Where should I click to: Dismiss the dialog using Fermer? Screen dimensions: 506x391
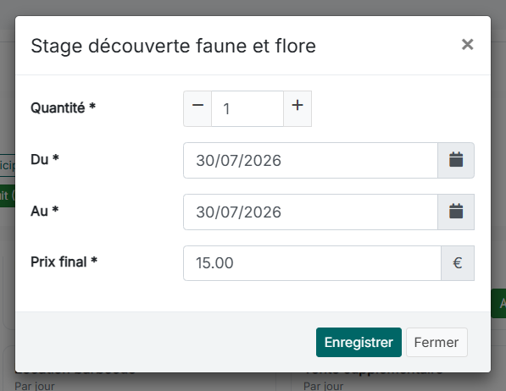pos(436,342)
